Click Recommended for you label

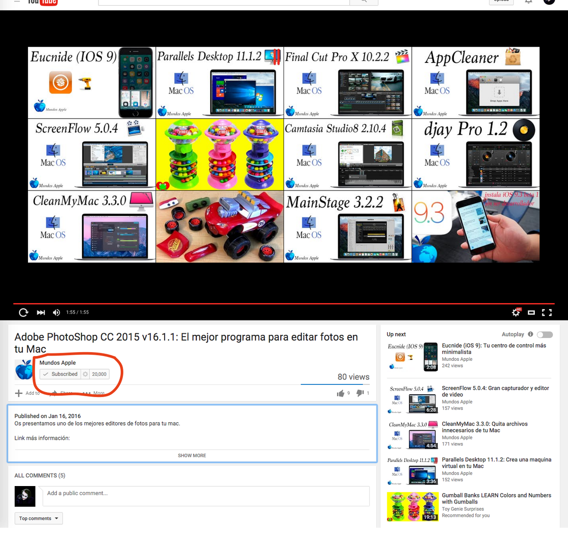point(466,516)
